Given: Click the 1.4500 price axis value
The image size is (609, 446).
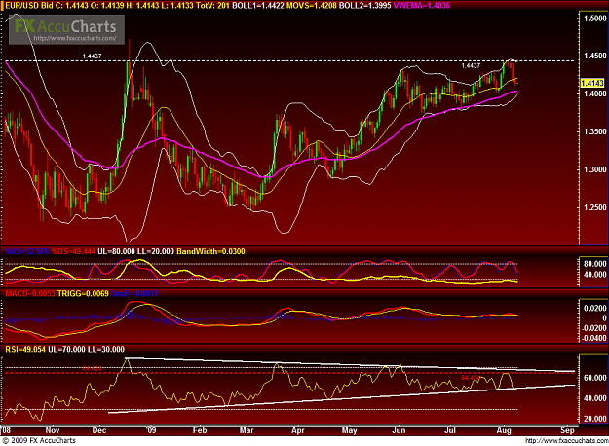Looking at the screenshot, I should pyautogui.click(x=595, y=56).
